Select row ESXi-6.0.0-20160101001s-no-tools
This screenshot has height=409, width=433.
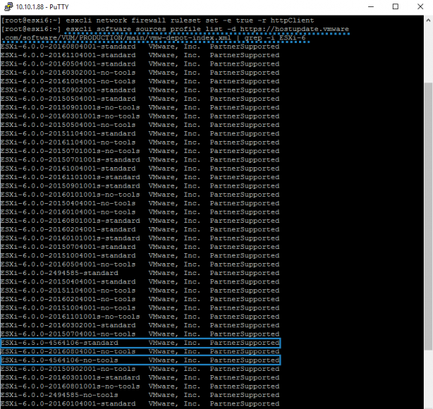click(x=140, y=195)
